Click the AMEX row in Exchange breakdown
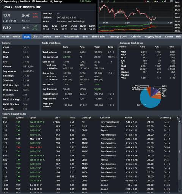This screenshot has width=182, height=194. tap(148, 52)
